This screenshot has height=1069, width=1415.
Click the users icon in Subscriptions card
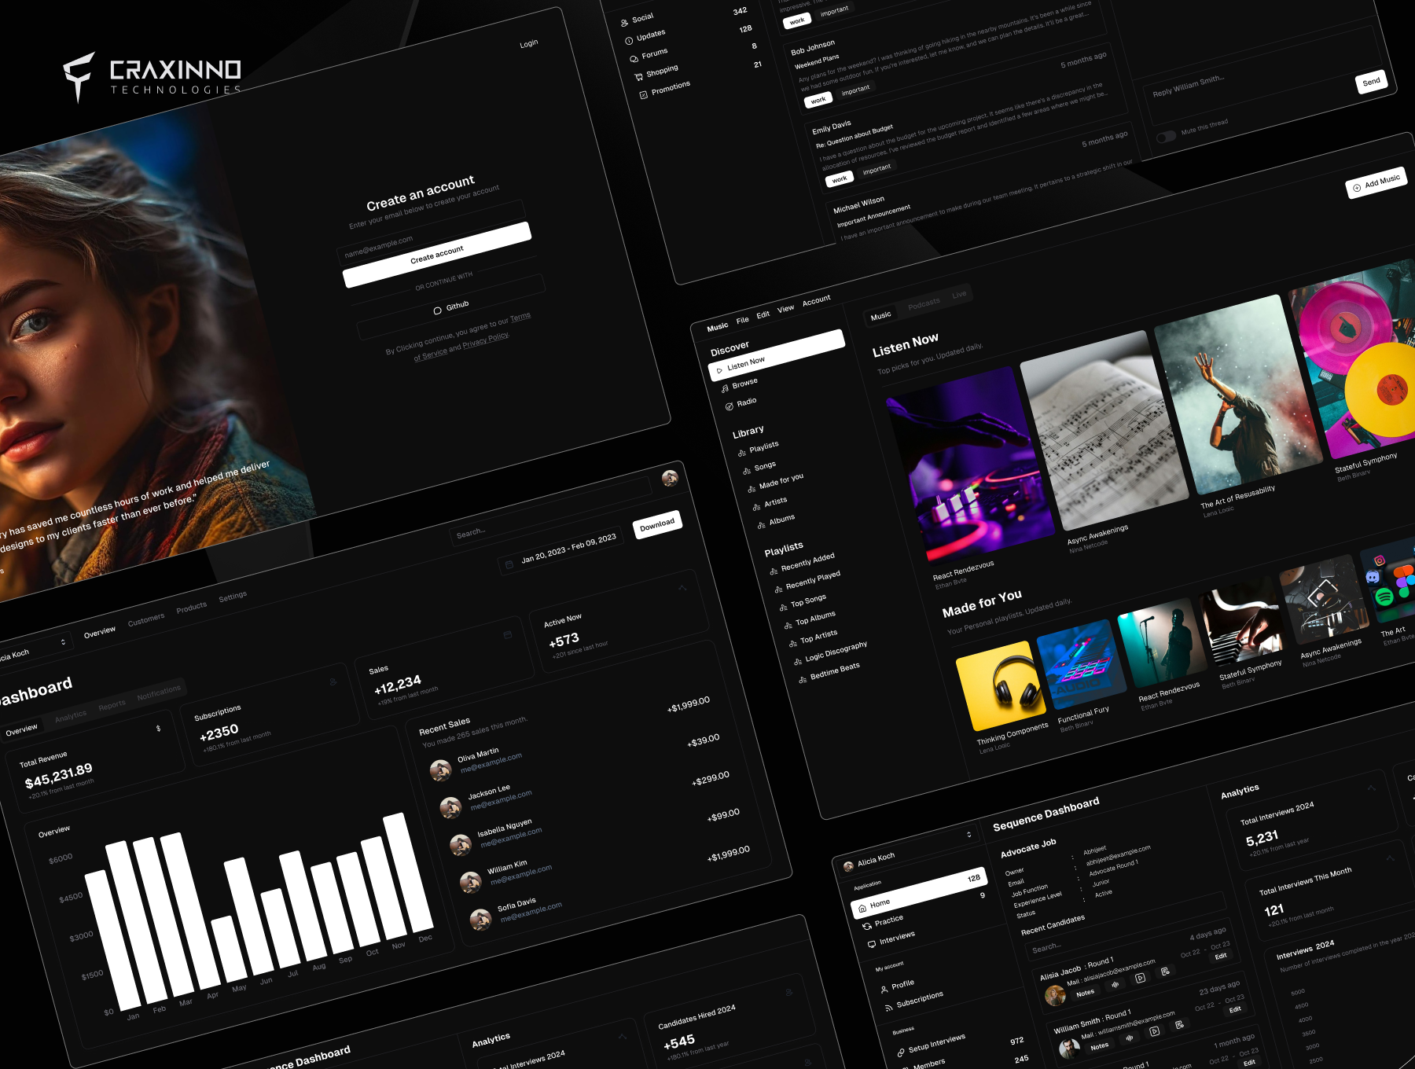click(x=333, y=681)
